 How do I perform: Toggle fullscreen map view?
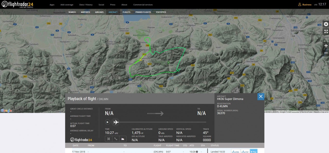[326, 31]
